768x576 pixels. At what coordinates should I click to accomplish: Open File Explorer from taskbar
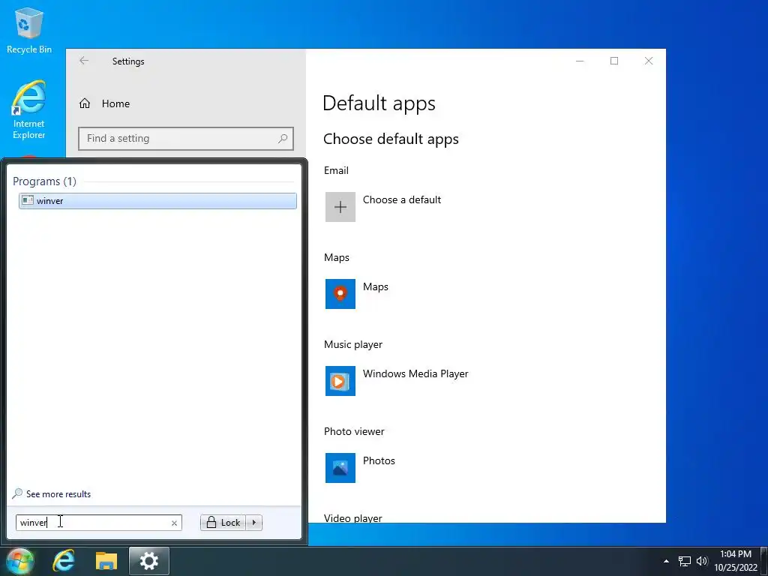point(106,561)
